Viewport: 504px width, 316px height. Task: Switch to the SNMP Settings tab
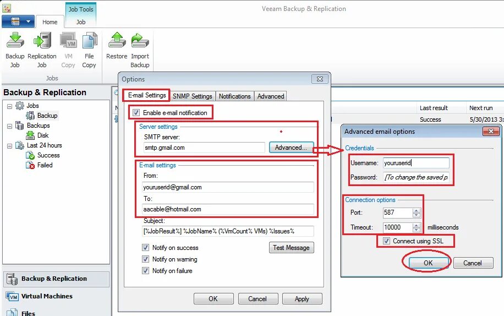192,96
